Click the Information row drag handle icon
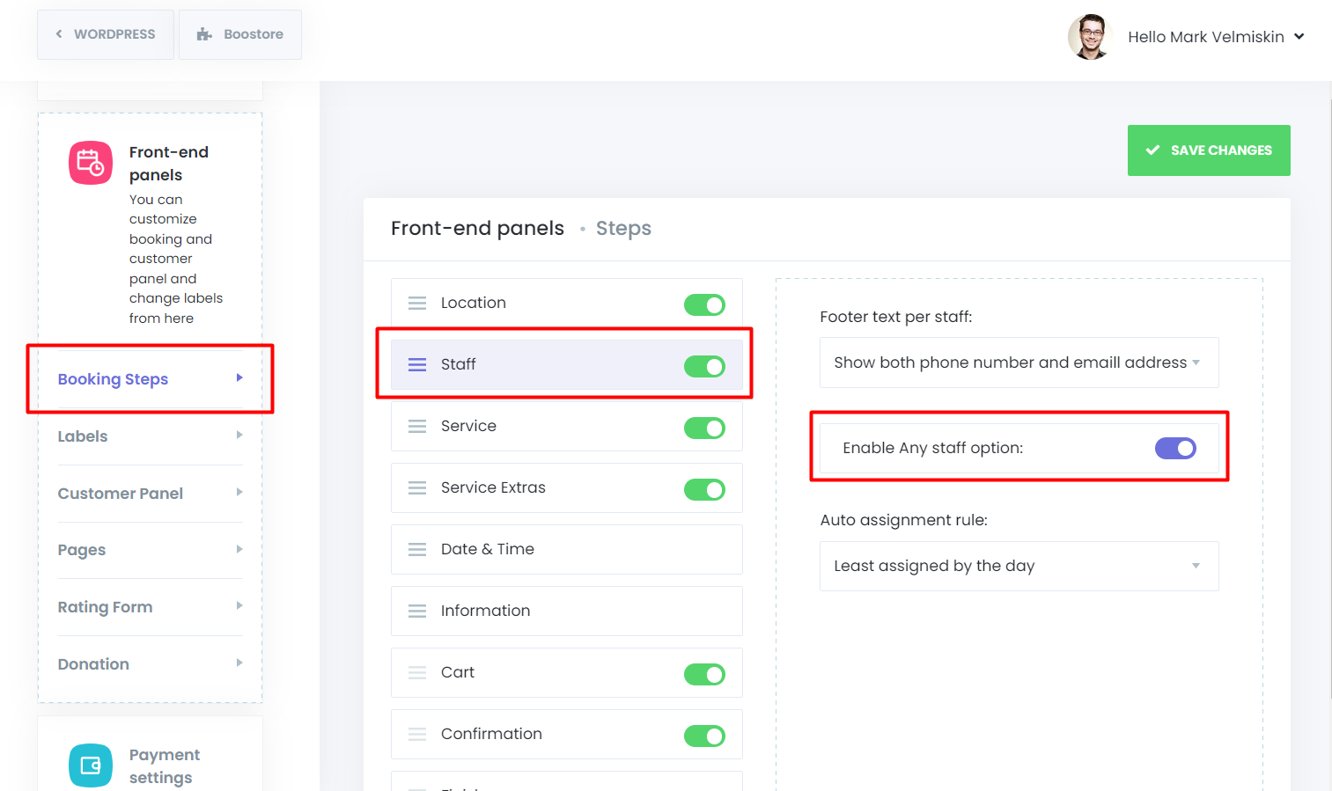This screenshot has height=791, width=1332. (417, 611)
